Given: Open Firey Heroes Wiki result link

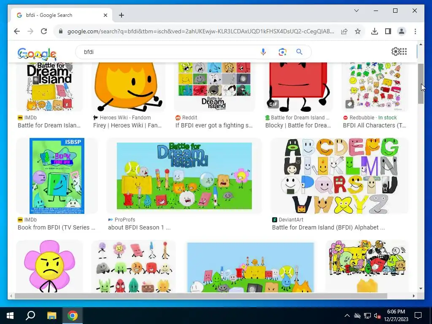Looking at the screenshot, I should click(127, 125).
